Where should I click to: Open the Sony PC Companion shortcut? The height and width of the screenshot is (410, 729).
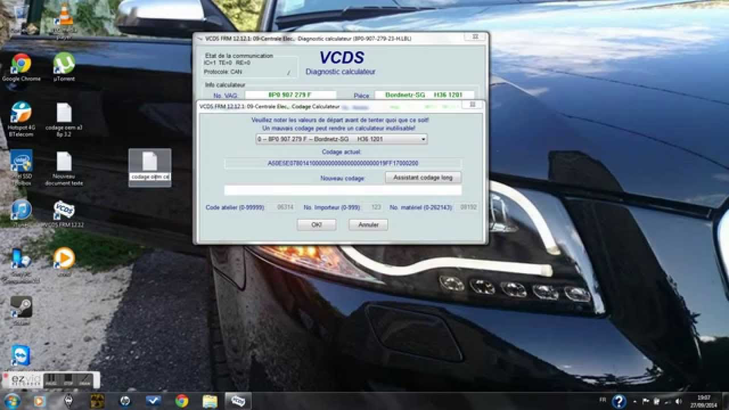click(21, 265)
